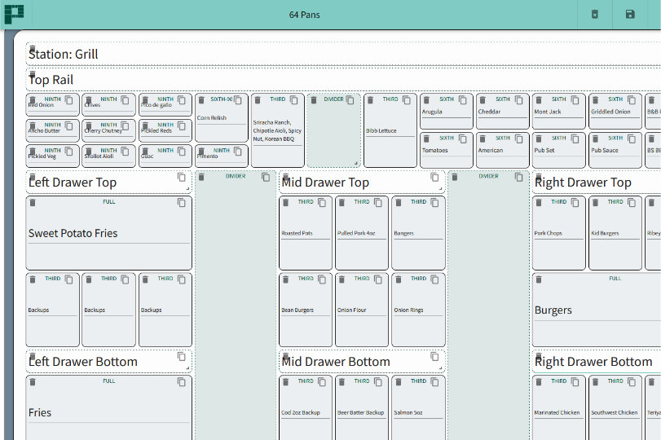Duplicate the Arugula pan
Image resolution: width=661 pixels, height=440 pixels.
tap(462, 100)
